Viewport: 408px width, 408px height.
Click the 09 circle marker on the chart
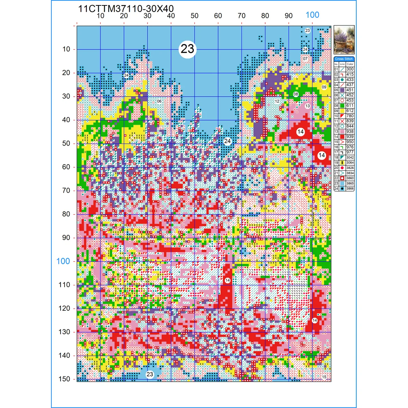324,87
